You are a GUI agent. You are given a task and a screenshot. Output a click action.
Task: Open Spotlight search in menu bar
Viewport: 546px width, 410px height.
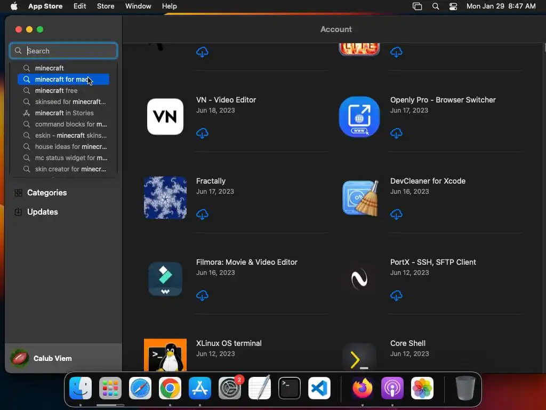[435, 6]
